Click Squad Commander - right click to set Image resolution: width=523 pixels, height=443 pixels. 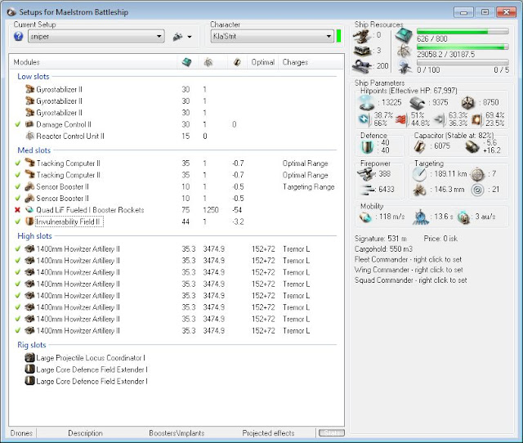coord(410,280)
